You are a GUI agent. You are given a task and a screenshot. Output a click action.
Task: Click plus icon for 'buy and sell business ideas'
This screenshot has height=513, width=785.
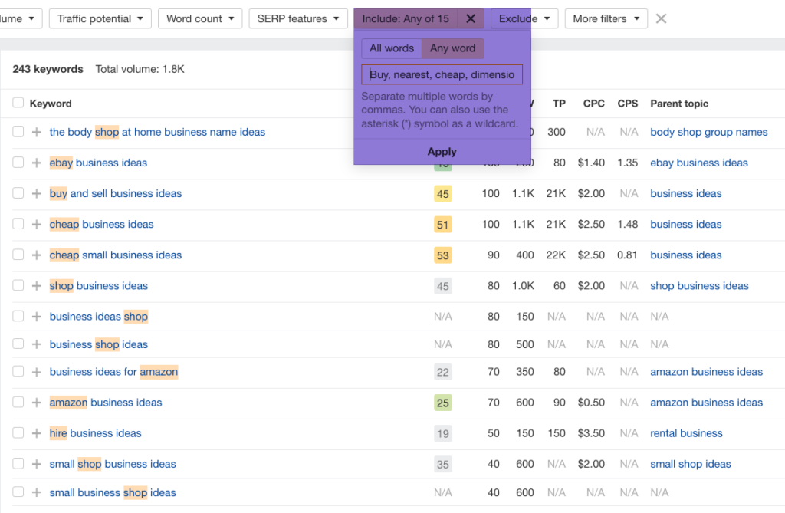pyautogui.click(x=36, y=193)
